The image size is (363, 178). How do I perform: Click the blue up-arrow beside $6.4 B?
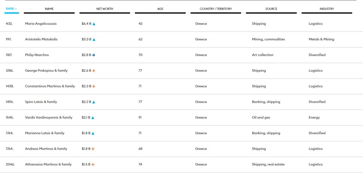pos(94,24)
